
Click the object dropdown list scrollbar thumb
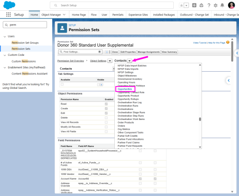tap(200, 119)
